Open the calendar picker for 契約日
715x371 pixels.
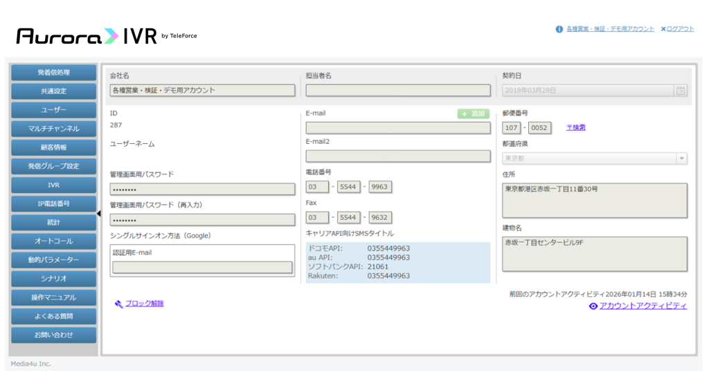[x=680, y=91]
